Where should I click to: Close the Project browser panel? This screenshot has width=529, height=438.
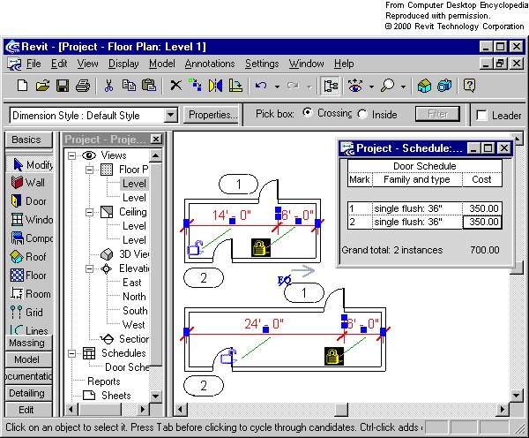click(156, 140)
